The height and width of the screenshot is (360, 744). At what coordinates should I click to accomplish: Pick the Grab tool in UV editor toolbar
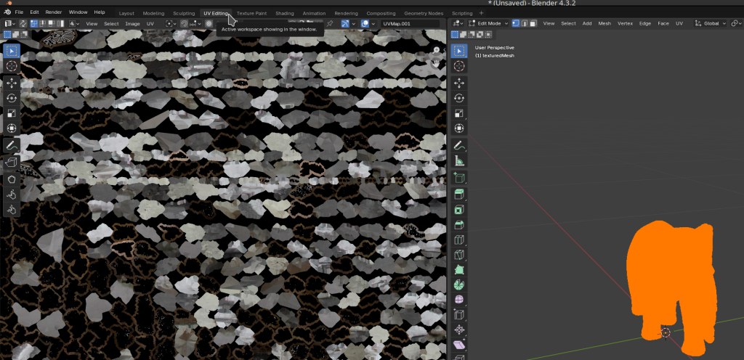pos(12,195)
